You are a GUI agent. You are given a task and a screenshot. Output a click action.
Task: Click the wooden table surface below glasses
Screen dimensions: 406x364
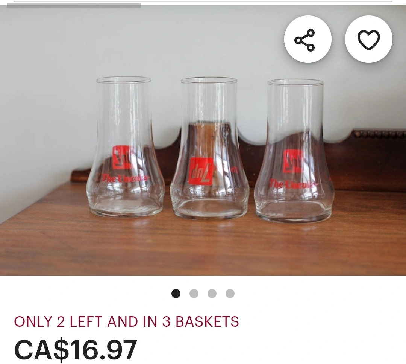[x=203, y=246]
